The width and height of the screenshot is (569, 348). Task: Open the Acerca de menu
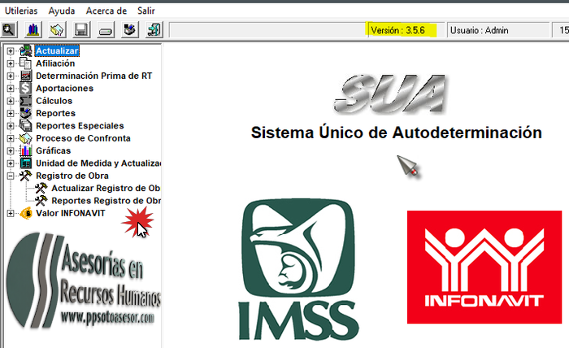[x=106, y=11]
